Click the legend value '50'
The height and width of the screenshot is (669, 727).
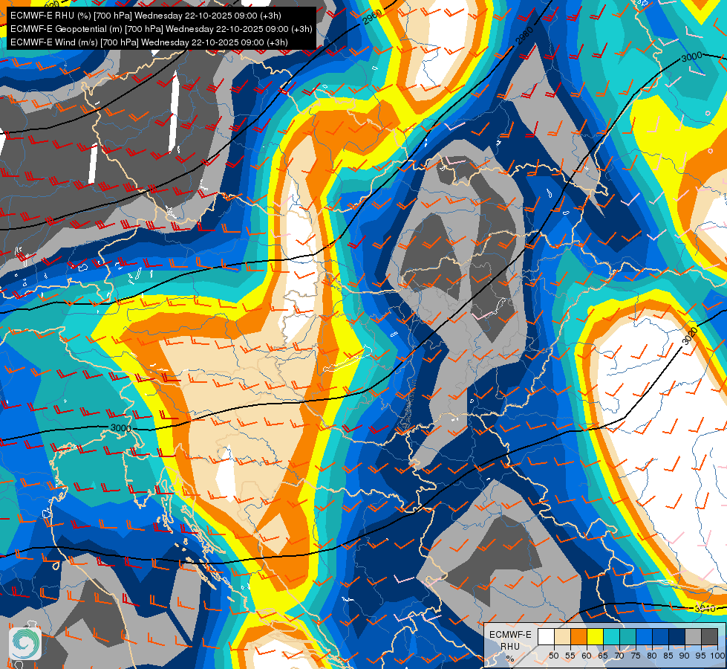click(x=553, y=656)
